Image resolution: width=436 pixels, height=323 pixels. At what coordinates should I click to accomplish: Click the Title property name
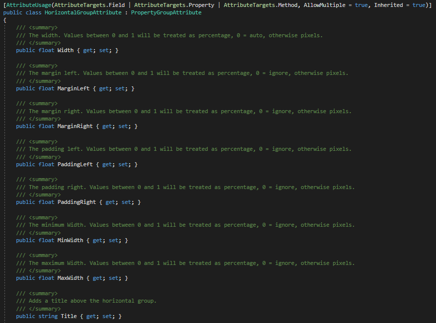pos(69,316)
